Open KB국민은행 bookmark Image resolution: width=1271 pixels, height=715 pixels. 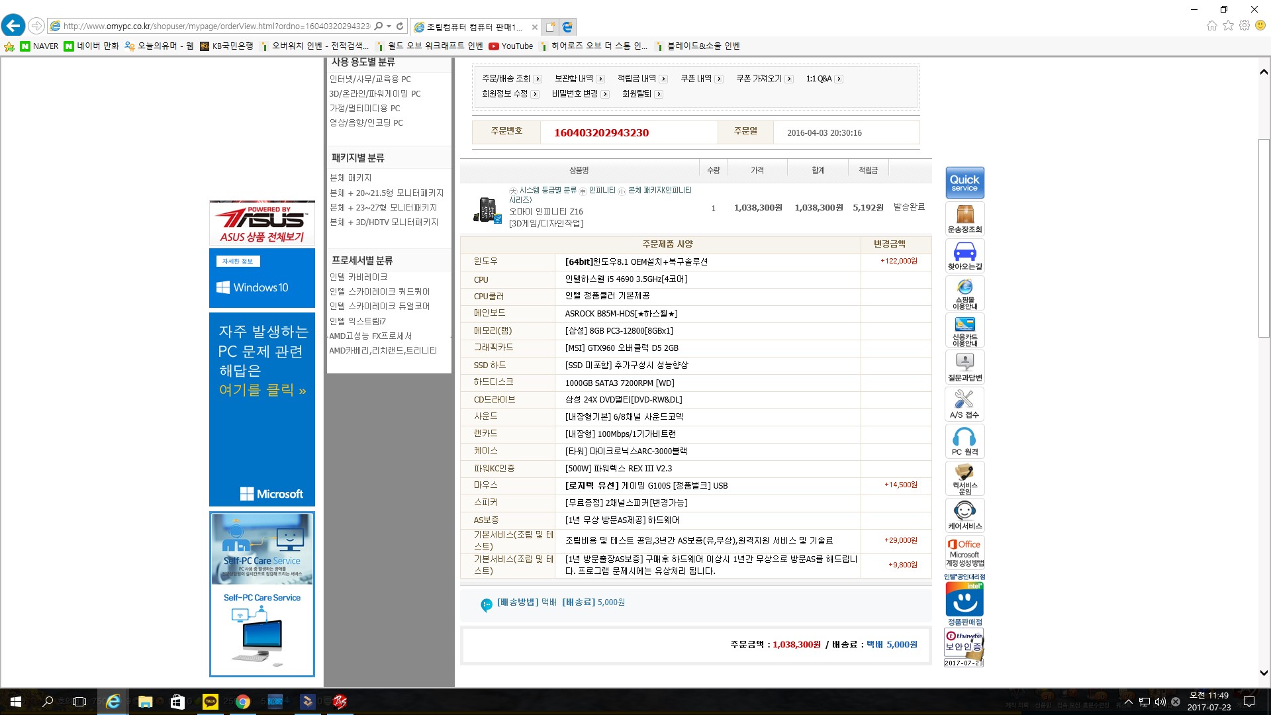click(x=226, y=46)
